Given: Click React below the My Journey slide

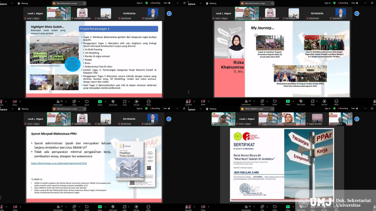Looking at the screenshot, I should pos(275,103).
